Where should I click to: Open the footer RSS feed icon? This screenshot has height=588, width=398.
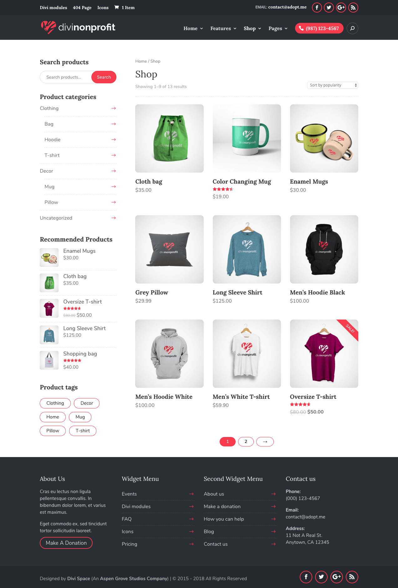(x=352, y=577)
